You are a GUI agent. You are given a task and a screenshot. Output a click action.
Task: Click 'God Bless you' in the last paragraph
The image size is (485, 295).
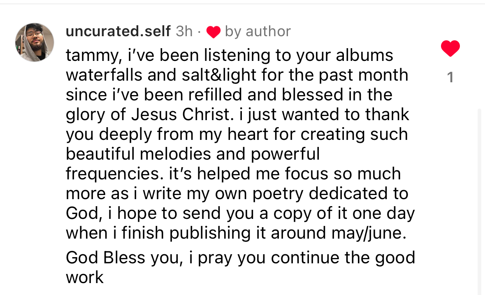[122, 258]
